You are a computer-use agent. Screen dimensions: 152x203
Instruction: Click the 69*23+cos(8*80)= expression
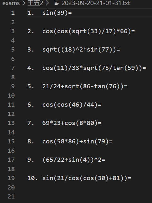72,123
